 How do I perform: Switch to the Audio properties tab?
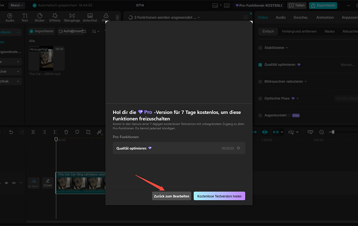(x=281, y=17)
